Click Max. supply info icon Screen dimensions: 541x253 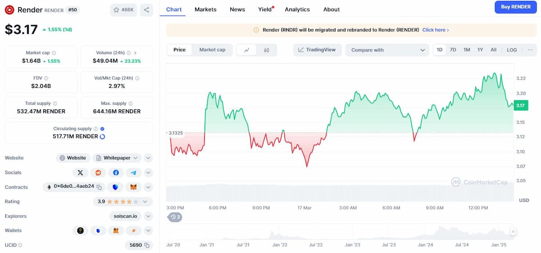[x=131, y=104]
